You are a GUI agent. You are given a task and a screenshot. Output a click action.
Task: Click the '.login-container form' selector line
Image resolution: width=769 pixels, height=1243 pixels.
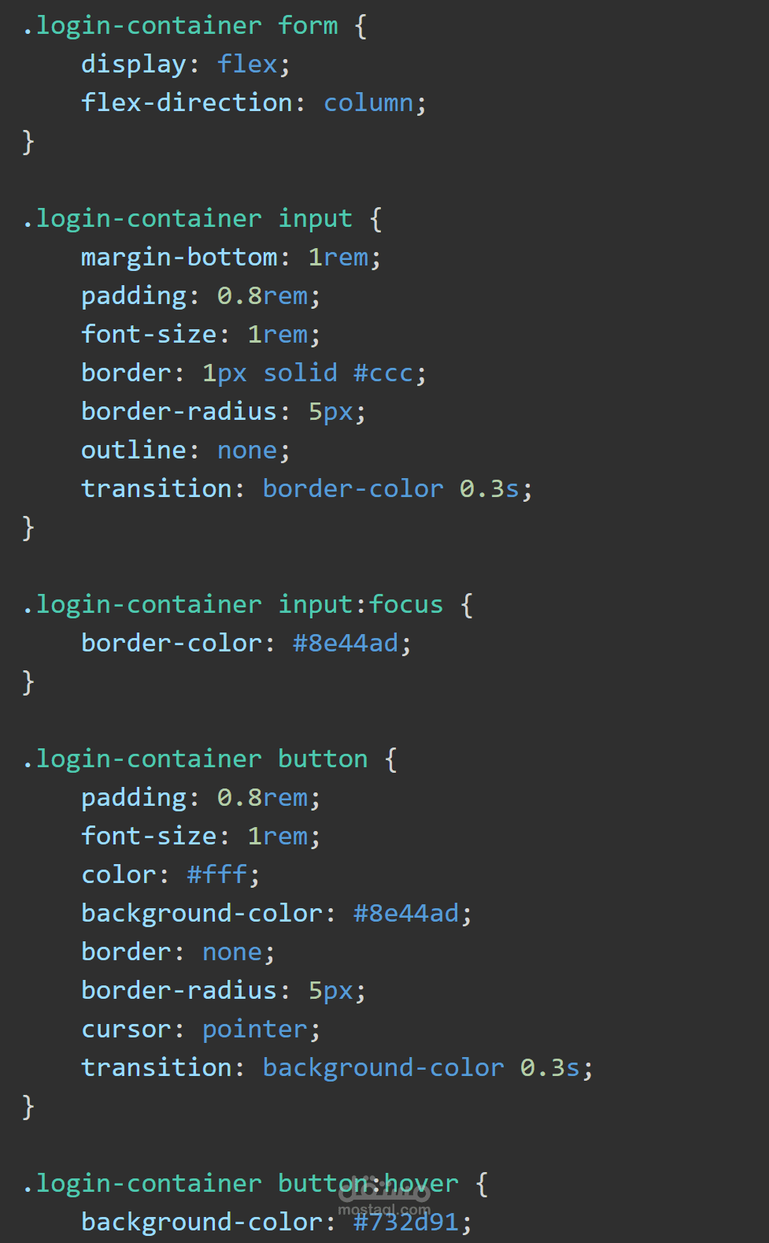pyautogui.click(x=194, y=26)
